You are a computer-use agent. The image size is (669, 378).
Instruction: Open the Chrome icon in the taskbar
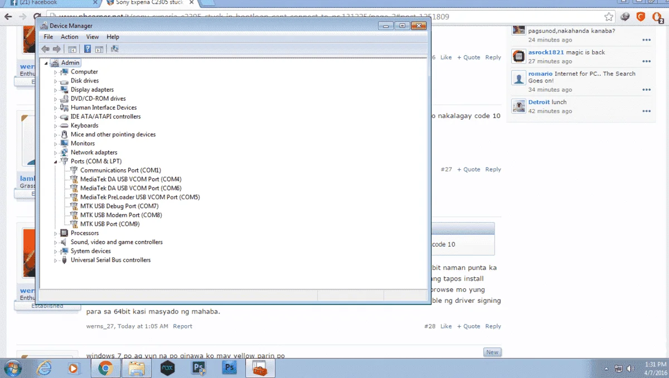click(x=105, y=368)
